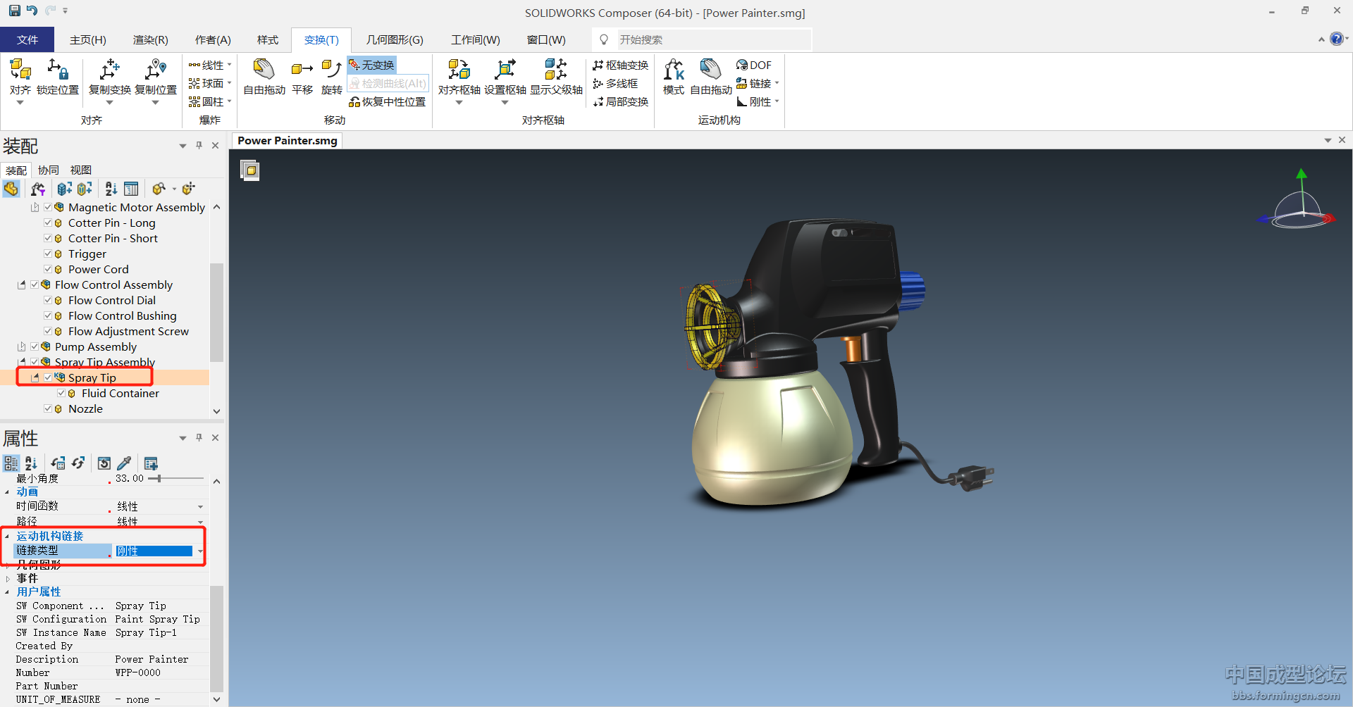The height and width of the screenshot is (707, 1353).
Task: Expand the 事件 property section
Action: [8, 578]
